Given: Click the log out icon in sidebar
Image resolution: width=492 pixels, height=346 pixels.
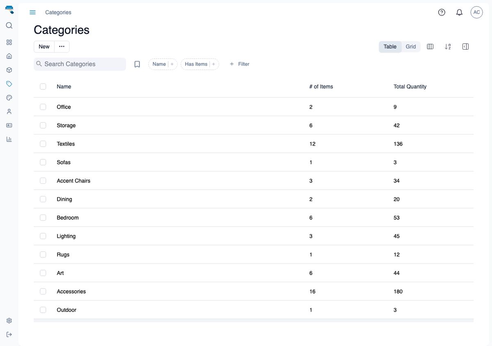Looking at the screenshot, I should 9,335.
